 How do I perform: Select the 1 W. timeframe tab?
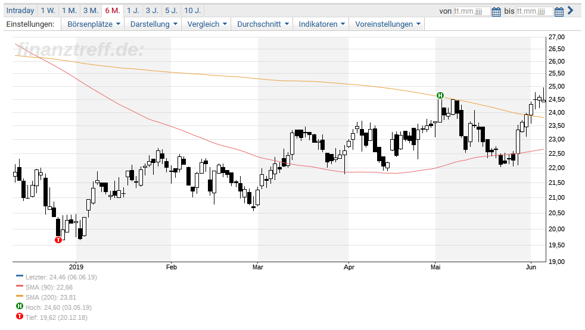48,11
